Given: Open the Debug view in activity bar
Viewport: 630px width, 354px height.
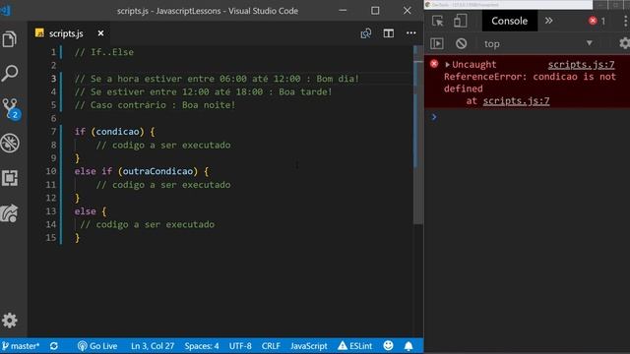Looking at the screenshot, I should pyautogui.click(x=10, y=143).
